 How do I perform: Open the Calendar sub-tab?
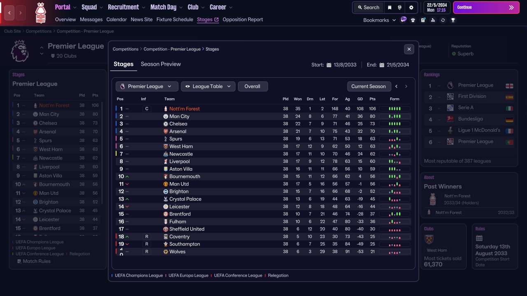point(117,19)
